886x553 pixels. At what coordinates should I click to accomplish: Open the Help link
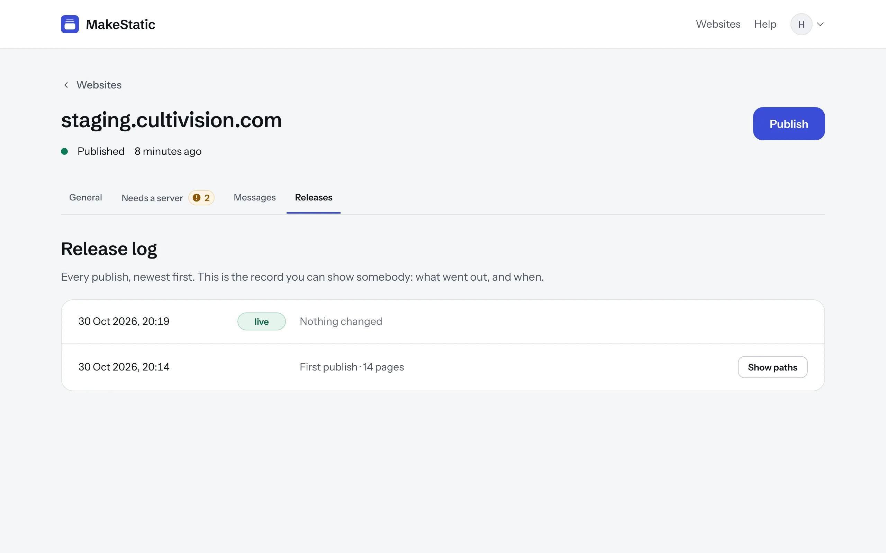click(x=765, y=24)
